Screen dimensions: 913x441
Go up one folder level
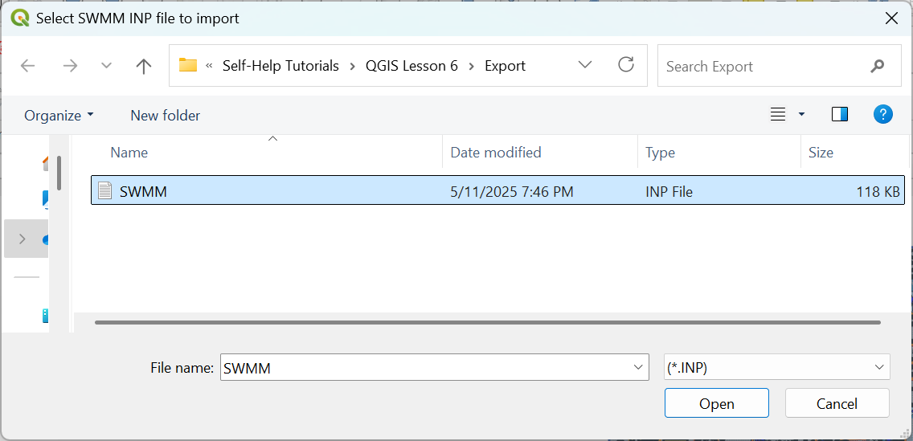point(144,66)
